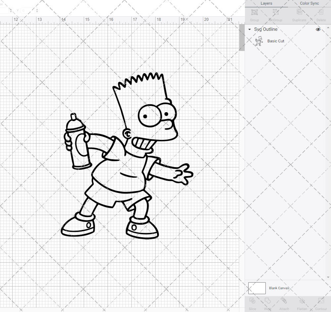This screenshot has width=331, height=312.
Task: Collapse the Svg Outline group
Action: 249,29
